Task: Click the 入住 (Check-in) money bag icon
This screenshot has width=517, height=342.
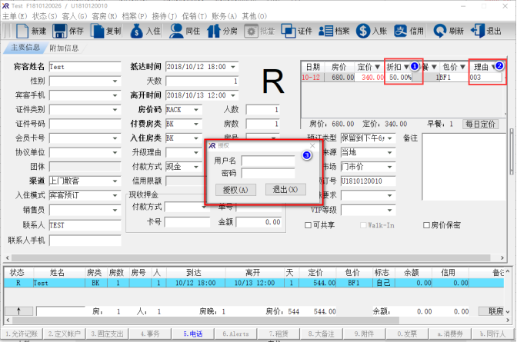Action: click(x=136, y=31)
